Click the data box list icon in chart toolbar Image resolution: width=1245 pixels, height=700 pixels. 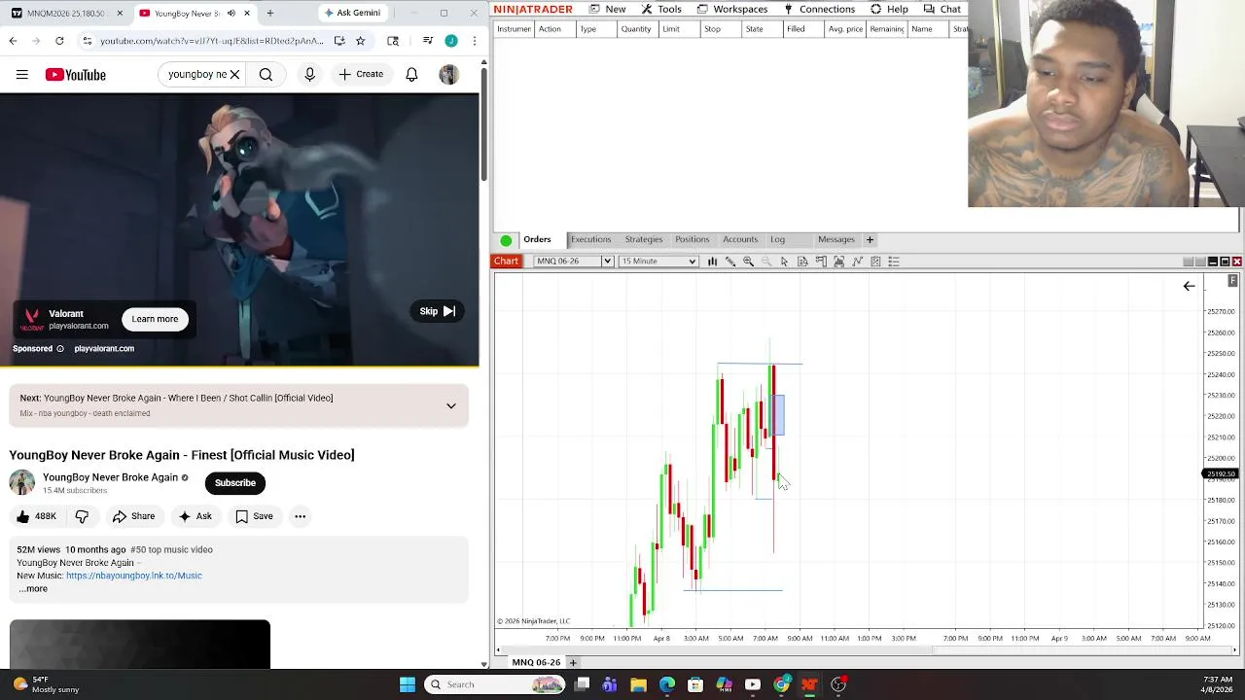(x=894, y=262)
